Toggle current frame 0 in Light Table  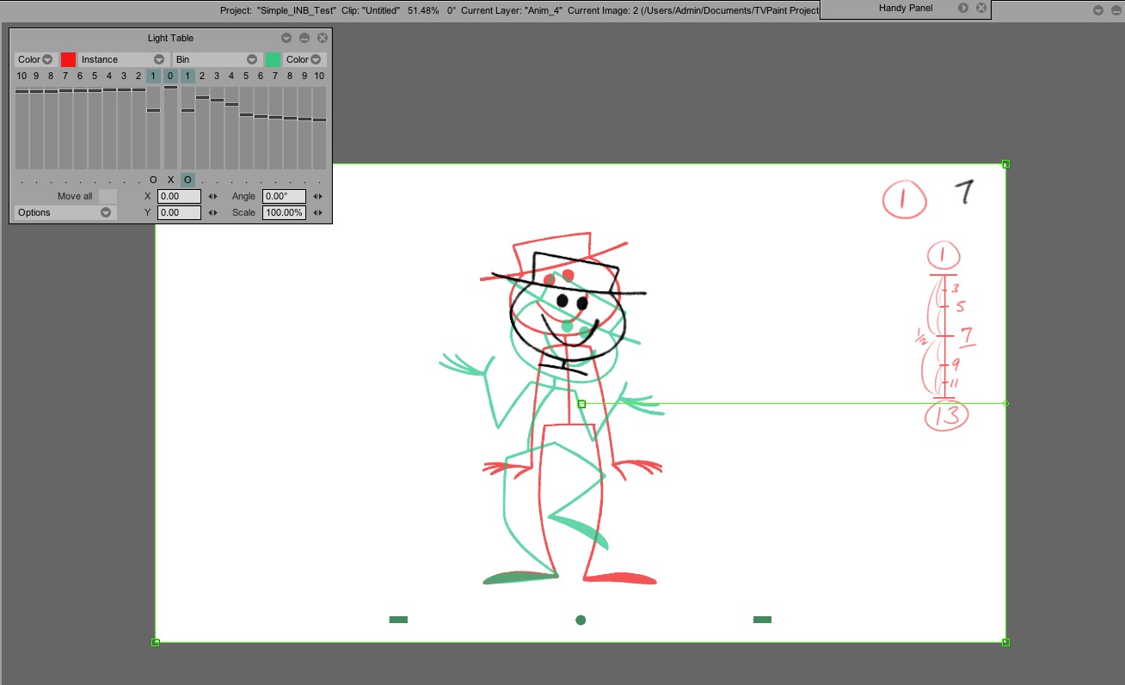click(x=170, y=76)
